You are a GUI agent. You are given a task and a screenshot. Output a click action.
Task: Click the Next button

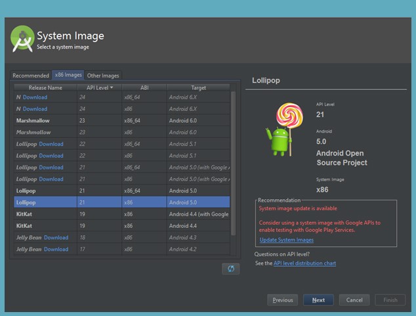click(x=318, y=300)
